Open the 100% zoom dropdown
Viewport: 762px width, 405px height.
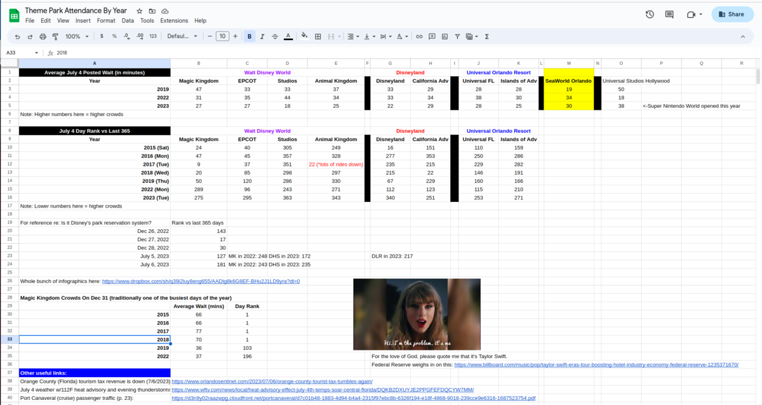77,36
